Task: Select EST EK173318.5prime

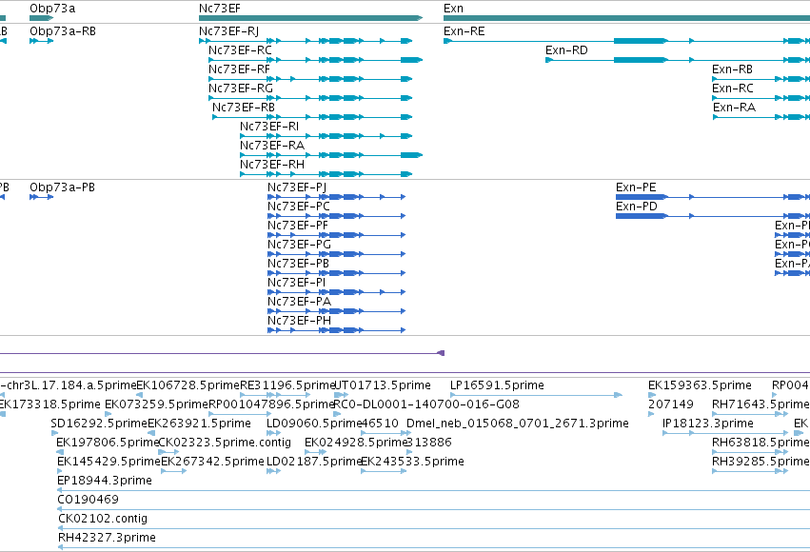Action: (50, 404)
